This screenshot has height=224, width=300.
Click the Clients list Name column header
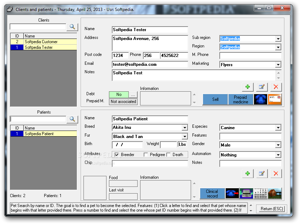pyautogui.click(x=50, y=36)
